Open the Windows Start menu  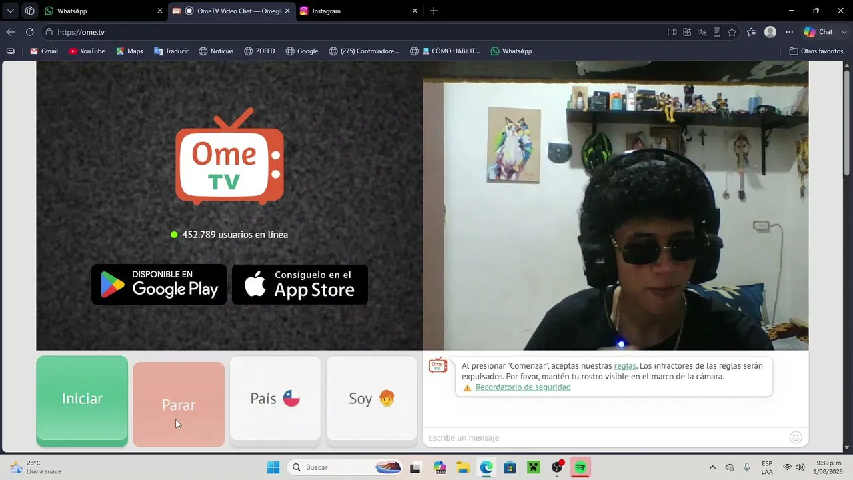(x=273, y=467)
